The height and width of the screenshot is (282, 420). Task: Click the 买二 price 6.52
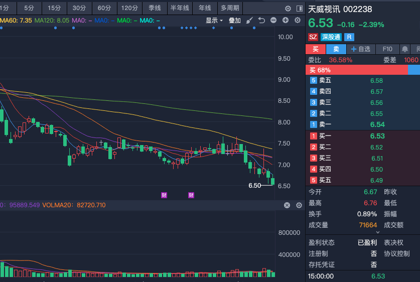pyautogui.click(x=377, y=148)
